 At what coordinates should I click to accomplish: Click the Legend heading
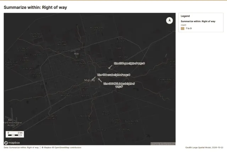(x=185, y=16)
